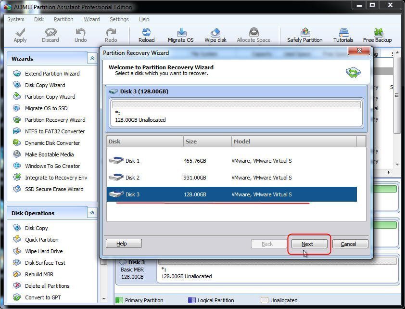Image resolution: width=405 pixels, height=309 pixels.
Task: Open Dynamic Disk Converter
Action: point(47,143)
